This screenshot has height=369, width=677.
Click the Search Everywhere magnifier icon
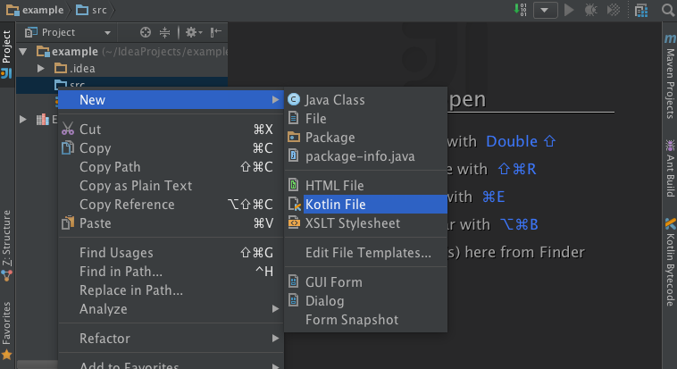(x=666, y=10)
